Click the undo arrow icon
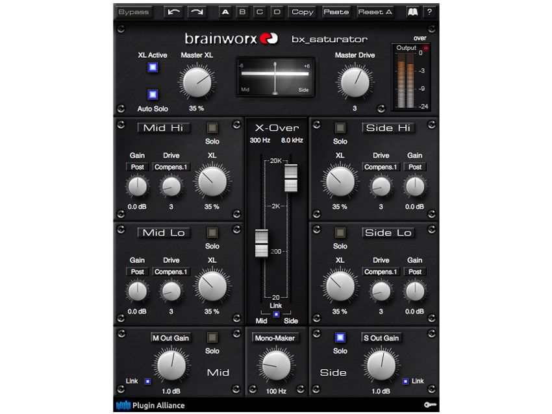Screen dimensions: 552x414 coord(173,12)
